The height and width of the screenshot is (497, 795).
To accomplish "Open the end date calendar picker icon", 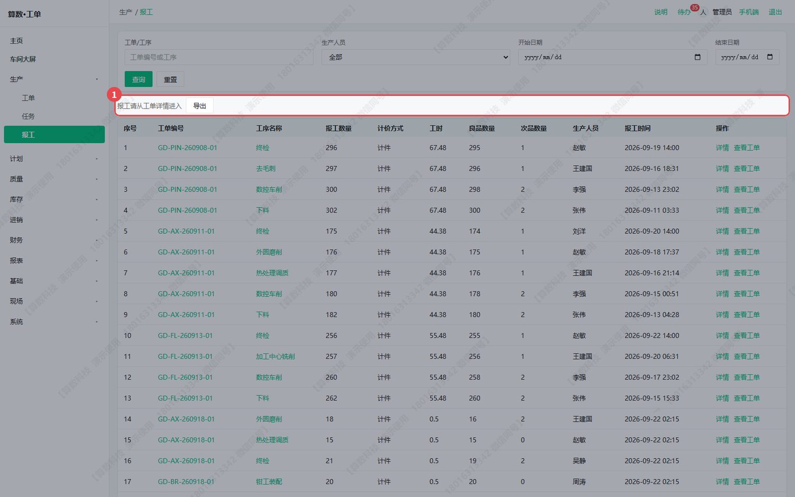I will (x=770, y=57).
